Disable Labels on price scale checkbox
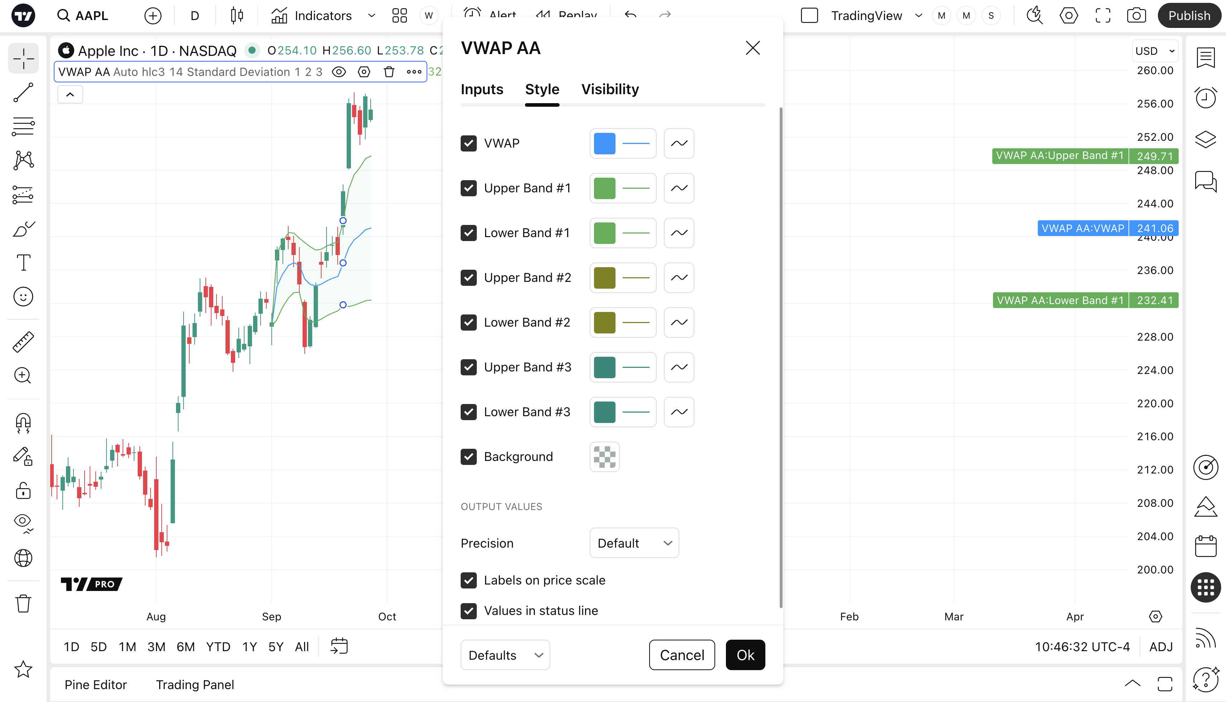Screen dimensions: 1226x702 [x=469, y=580]
